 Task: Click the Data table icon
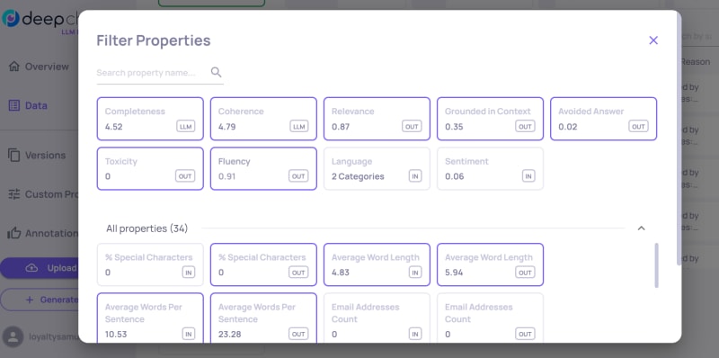14,105
